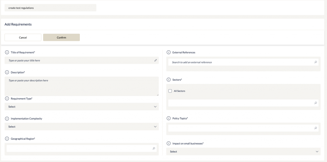This screenshot has height=162, width=327.
Task: Click the Confirm button
Action: [62, 38]
